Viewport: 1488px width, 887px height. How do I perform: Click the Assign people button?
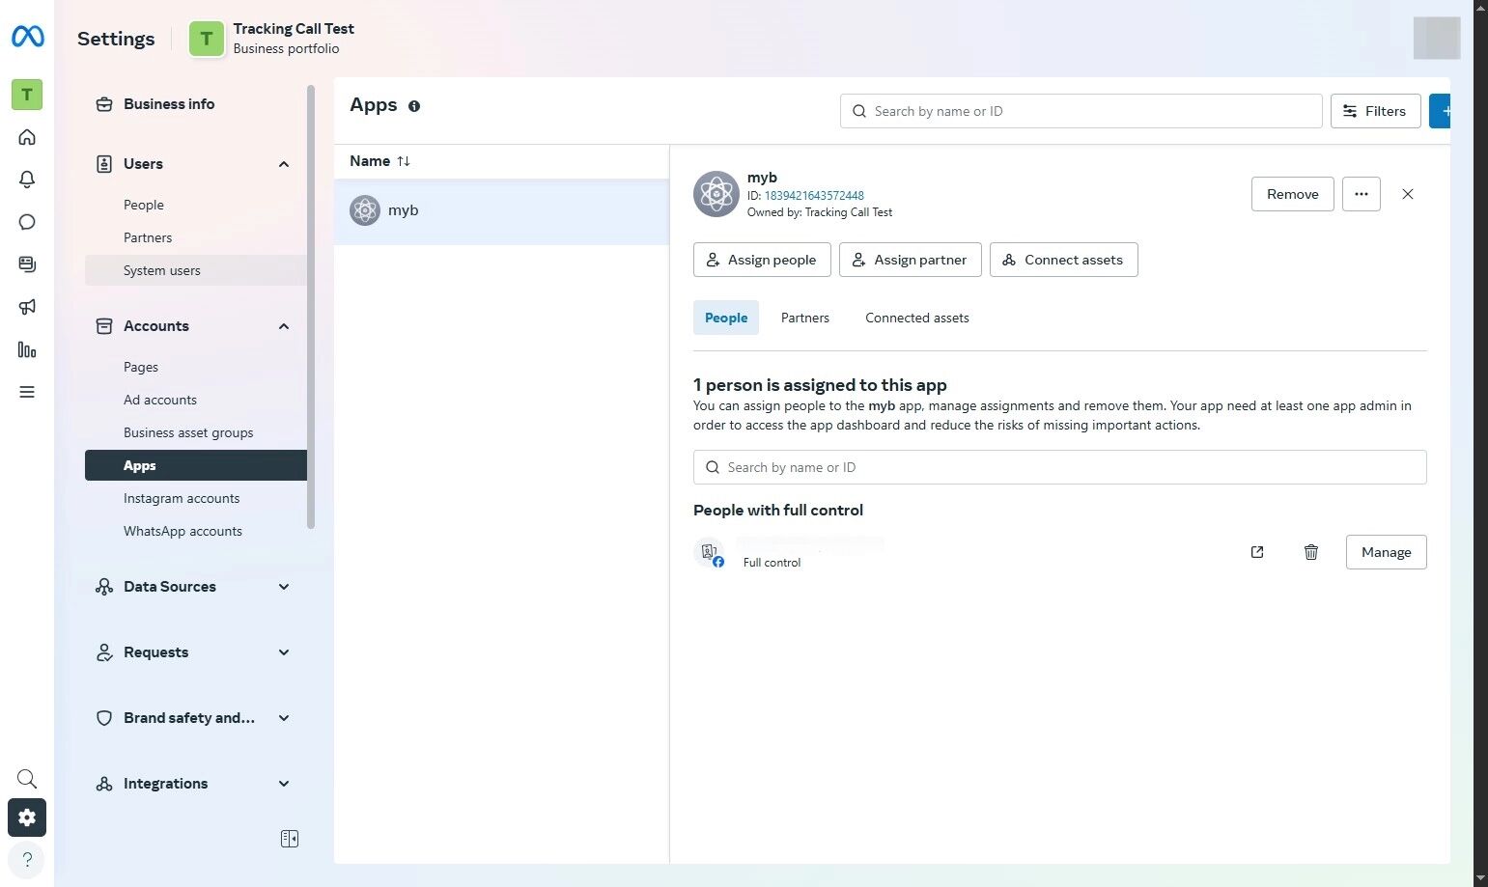761,260
